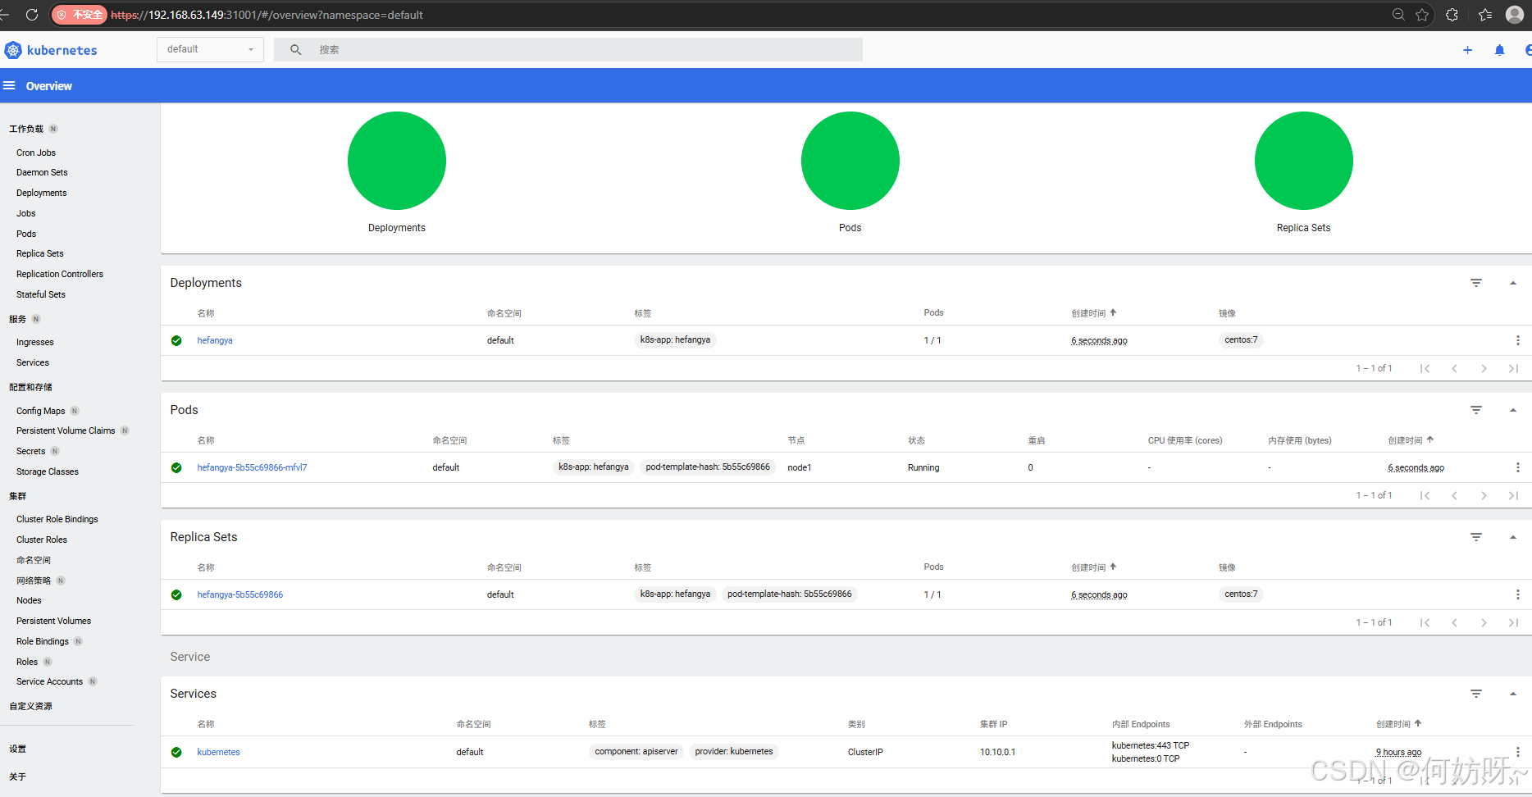This screenshot has width=1532, height=797.
Task: Go to next page in Deployments pagination
Action: point(1484,368)
